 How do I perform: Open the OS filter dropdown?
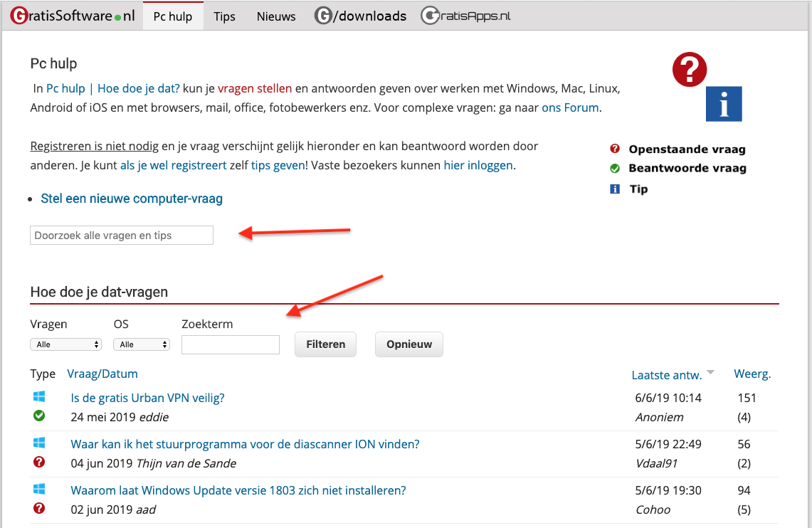[142, 344]
